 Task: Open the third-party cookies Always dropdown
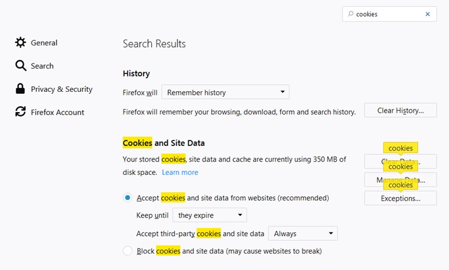pos(303,233)
